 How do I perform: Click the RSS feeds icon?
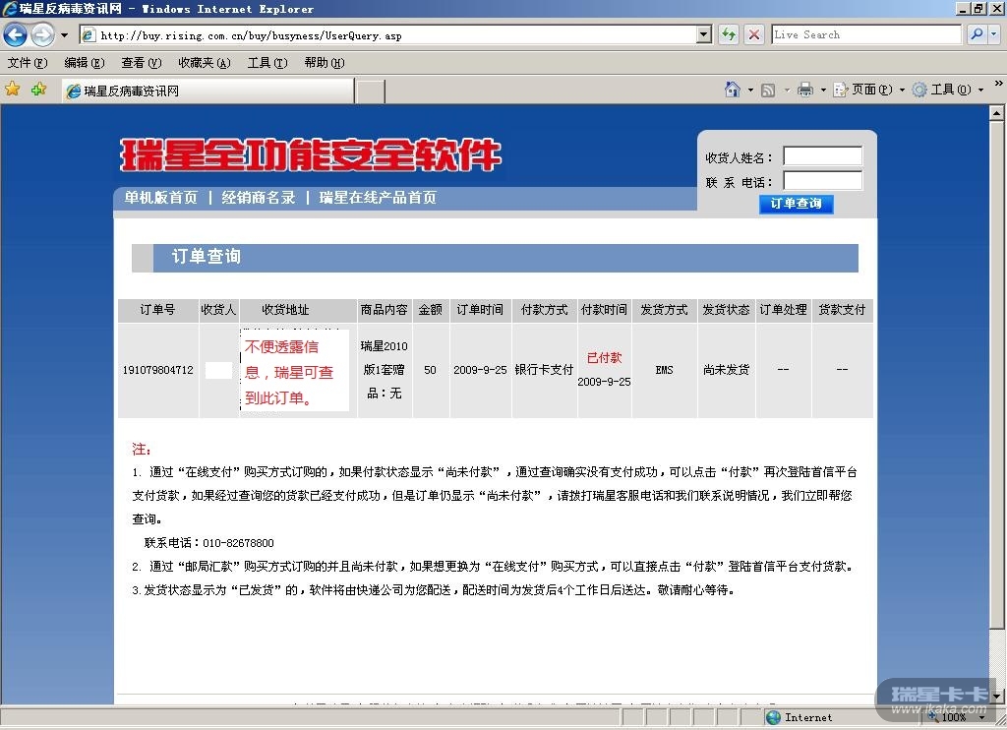point(767,90)
